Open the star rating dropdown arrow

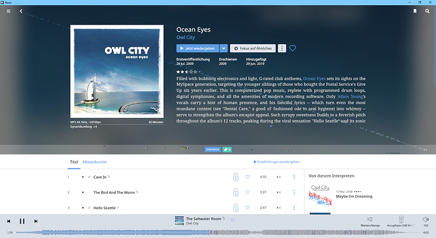(200, 71)
